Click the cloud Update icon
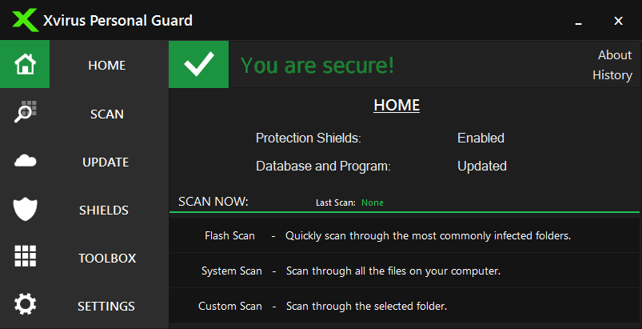This screenshot has width=642, height=329. click(x=25, y=162)
